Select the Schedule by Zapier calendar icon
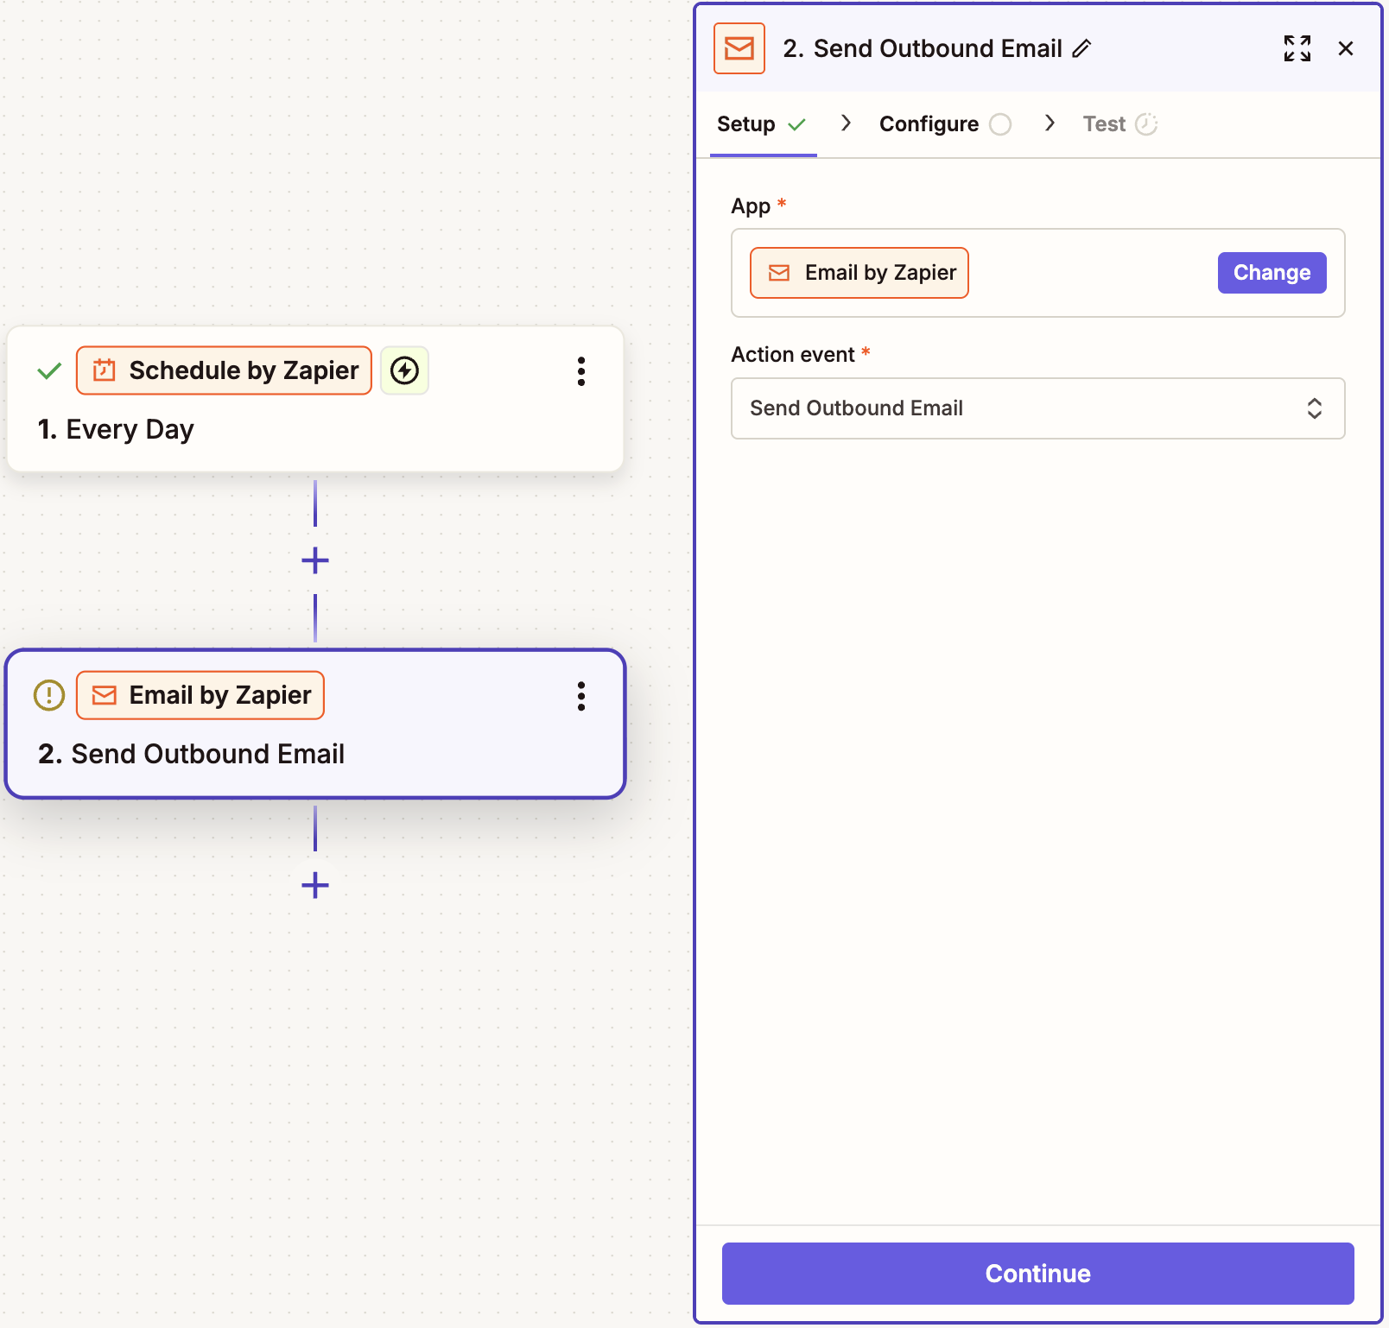The height and width of the screenshot is (1328, 1389). (x=105, y=370)
